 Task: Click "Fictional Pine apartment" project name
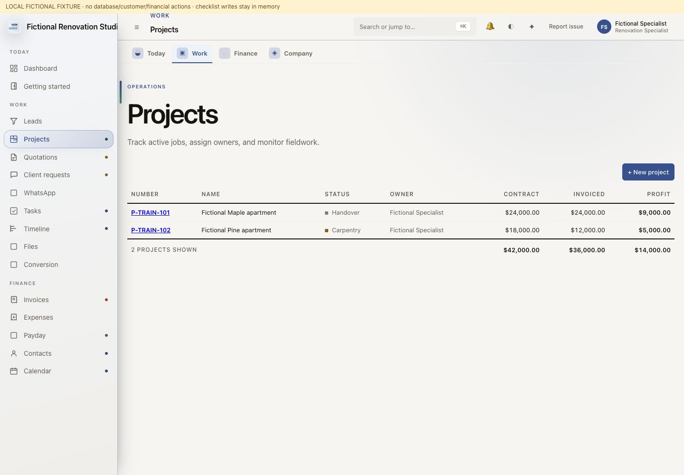tap(236, 230)
